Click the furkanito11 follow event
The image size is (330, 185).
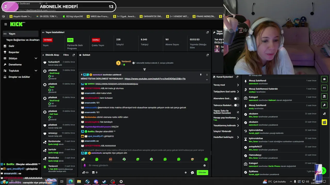click(x=59, y=63)
